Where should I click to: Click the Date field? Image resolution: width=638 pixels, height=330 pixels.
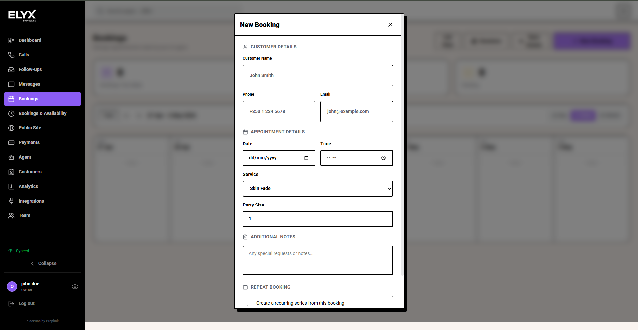tap(279, 158)
